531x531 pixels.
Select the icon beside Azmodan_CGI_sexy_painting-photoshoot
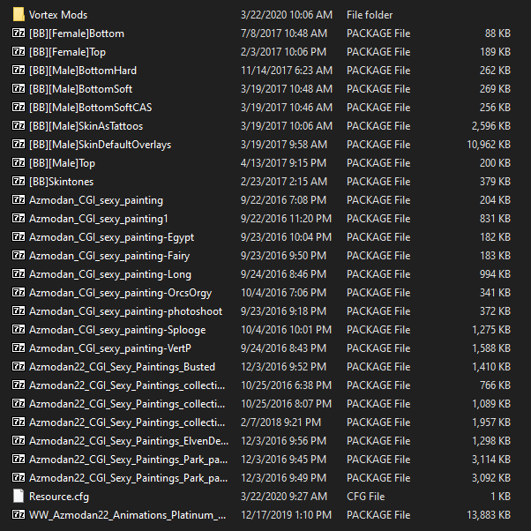point(19,310)
